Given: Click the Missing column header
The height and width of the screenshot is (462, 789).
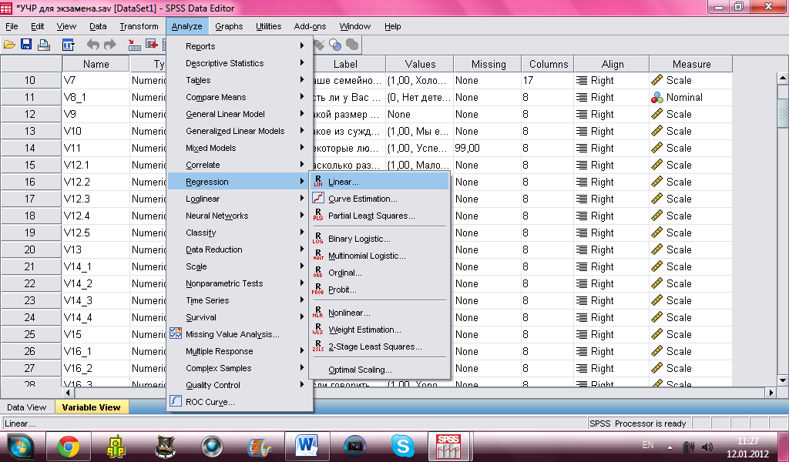Looking at the screenshot, I should [x=488, y=64].
